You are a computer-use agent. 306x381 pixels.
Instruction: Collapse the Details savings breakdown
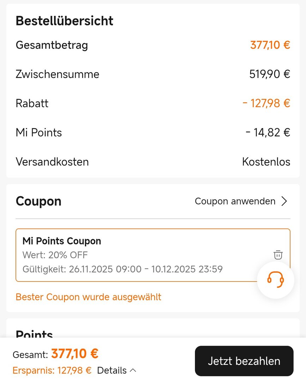point(112,370)
